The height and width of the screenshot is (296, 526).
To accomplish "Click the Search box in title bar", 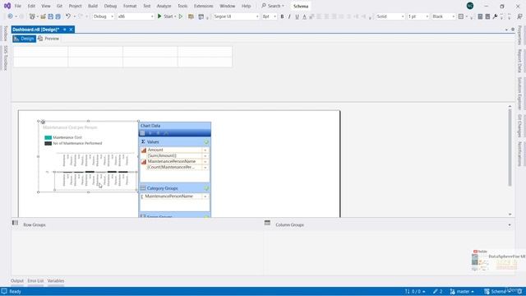I will coord(273,6).
